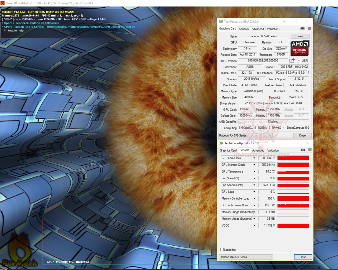Viewport: 338px width, 270px height.
Task: Click the AMD Radeon Graphics logo
Action: tap(300, 48)
